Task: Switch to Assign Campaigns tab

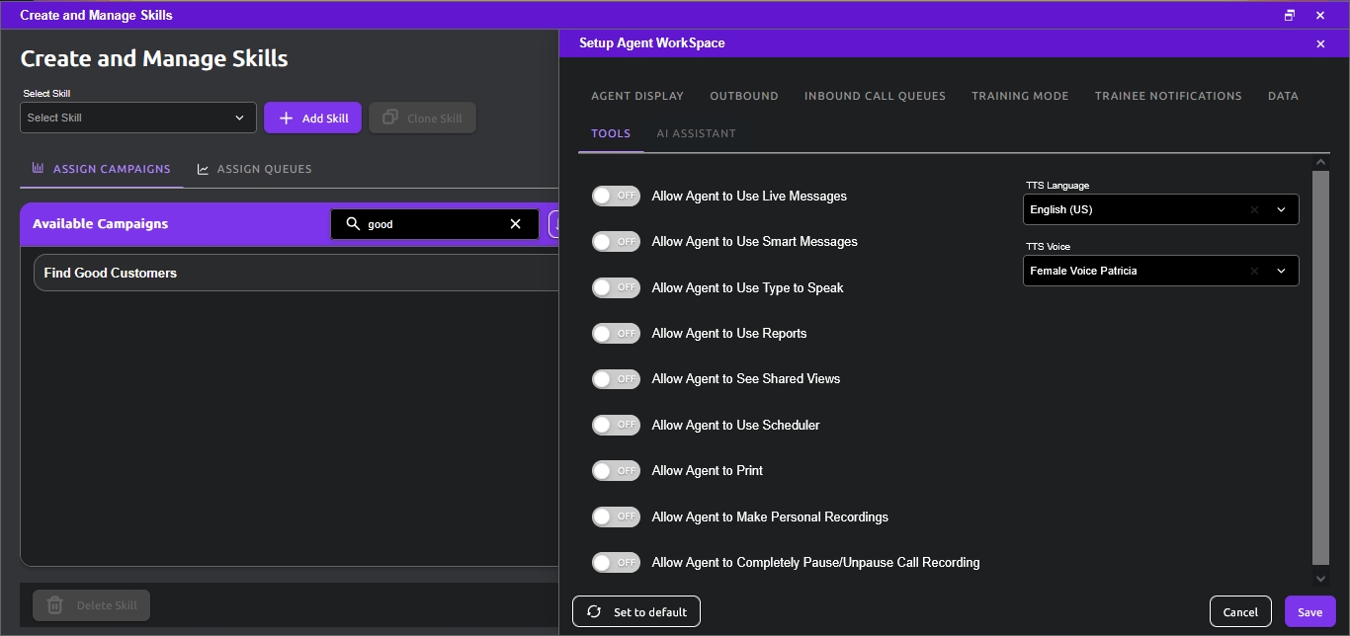Action: pos(102,169)
